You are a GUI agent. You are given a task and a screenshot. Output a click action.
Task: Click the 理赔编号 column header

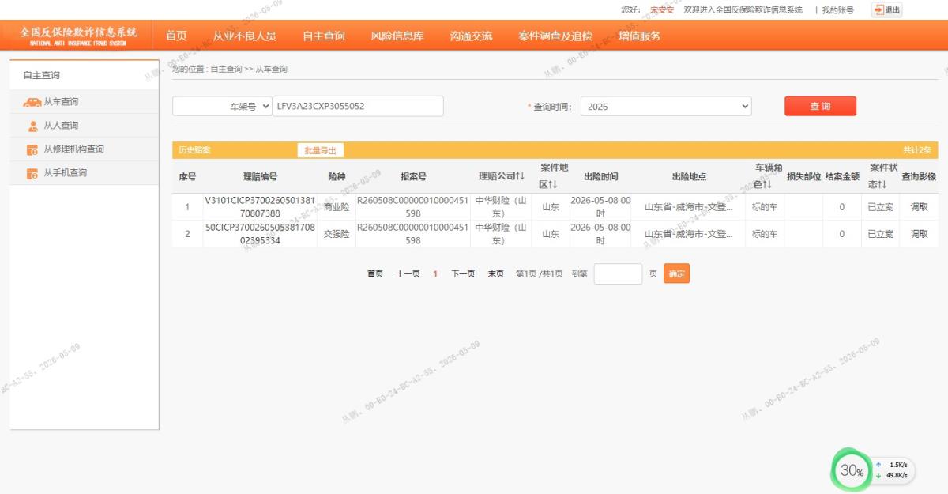[260, 176]
